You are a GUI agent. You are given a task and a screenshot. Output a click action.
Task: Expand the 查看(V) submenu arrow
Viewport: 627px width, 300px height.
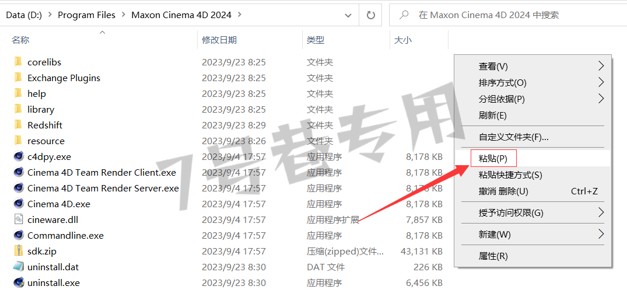[601, 65]
